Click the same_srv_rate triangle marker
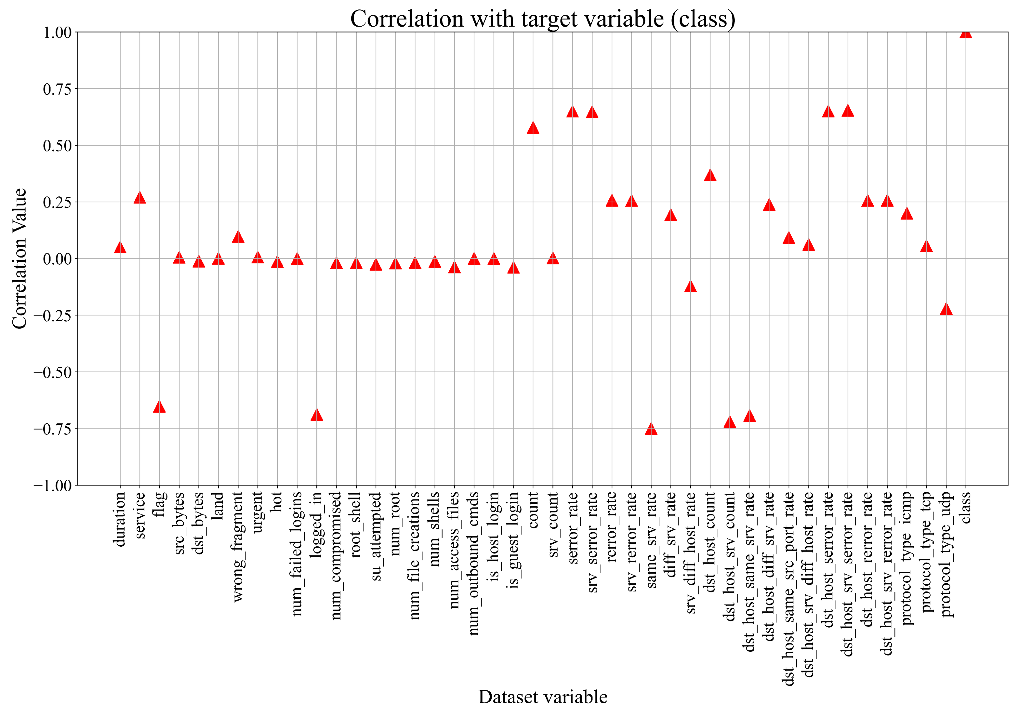1019x717 pixels. (x=651, y=429)
